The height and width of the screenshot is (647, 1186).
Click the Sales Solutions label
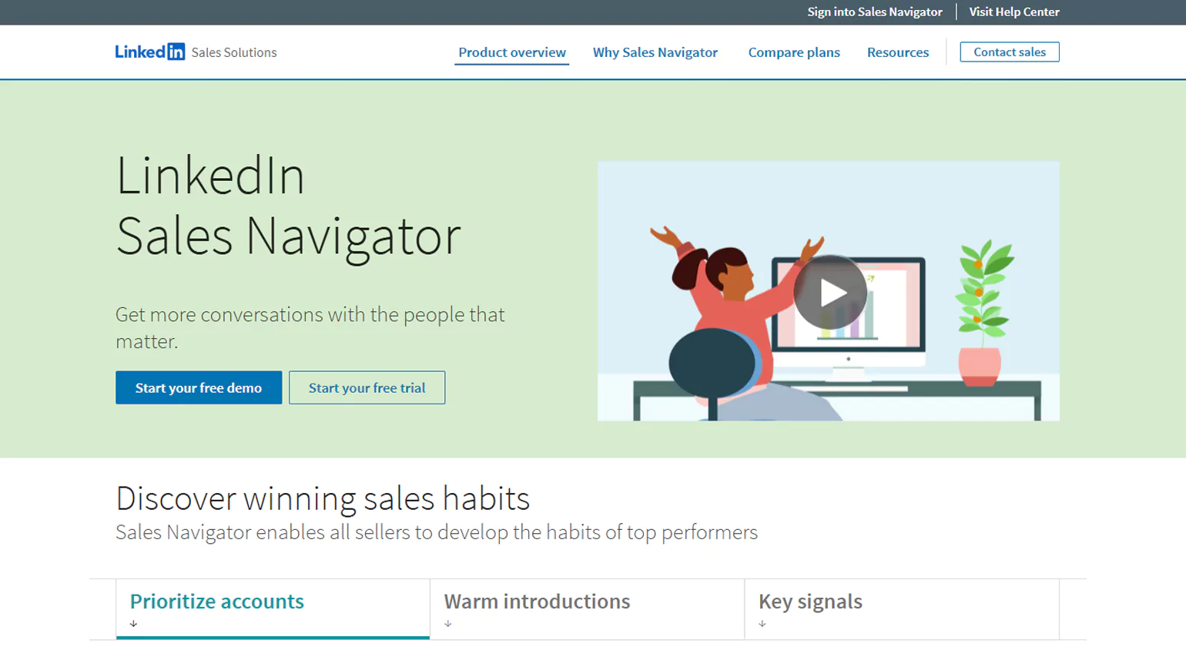pos(234,52)
